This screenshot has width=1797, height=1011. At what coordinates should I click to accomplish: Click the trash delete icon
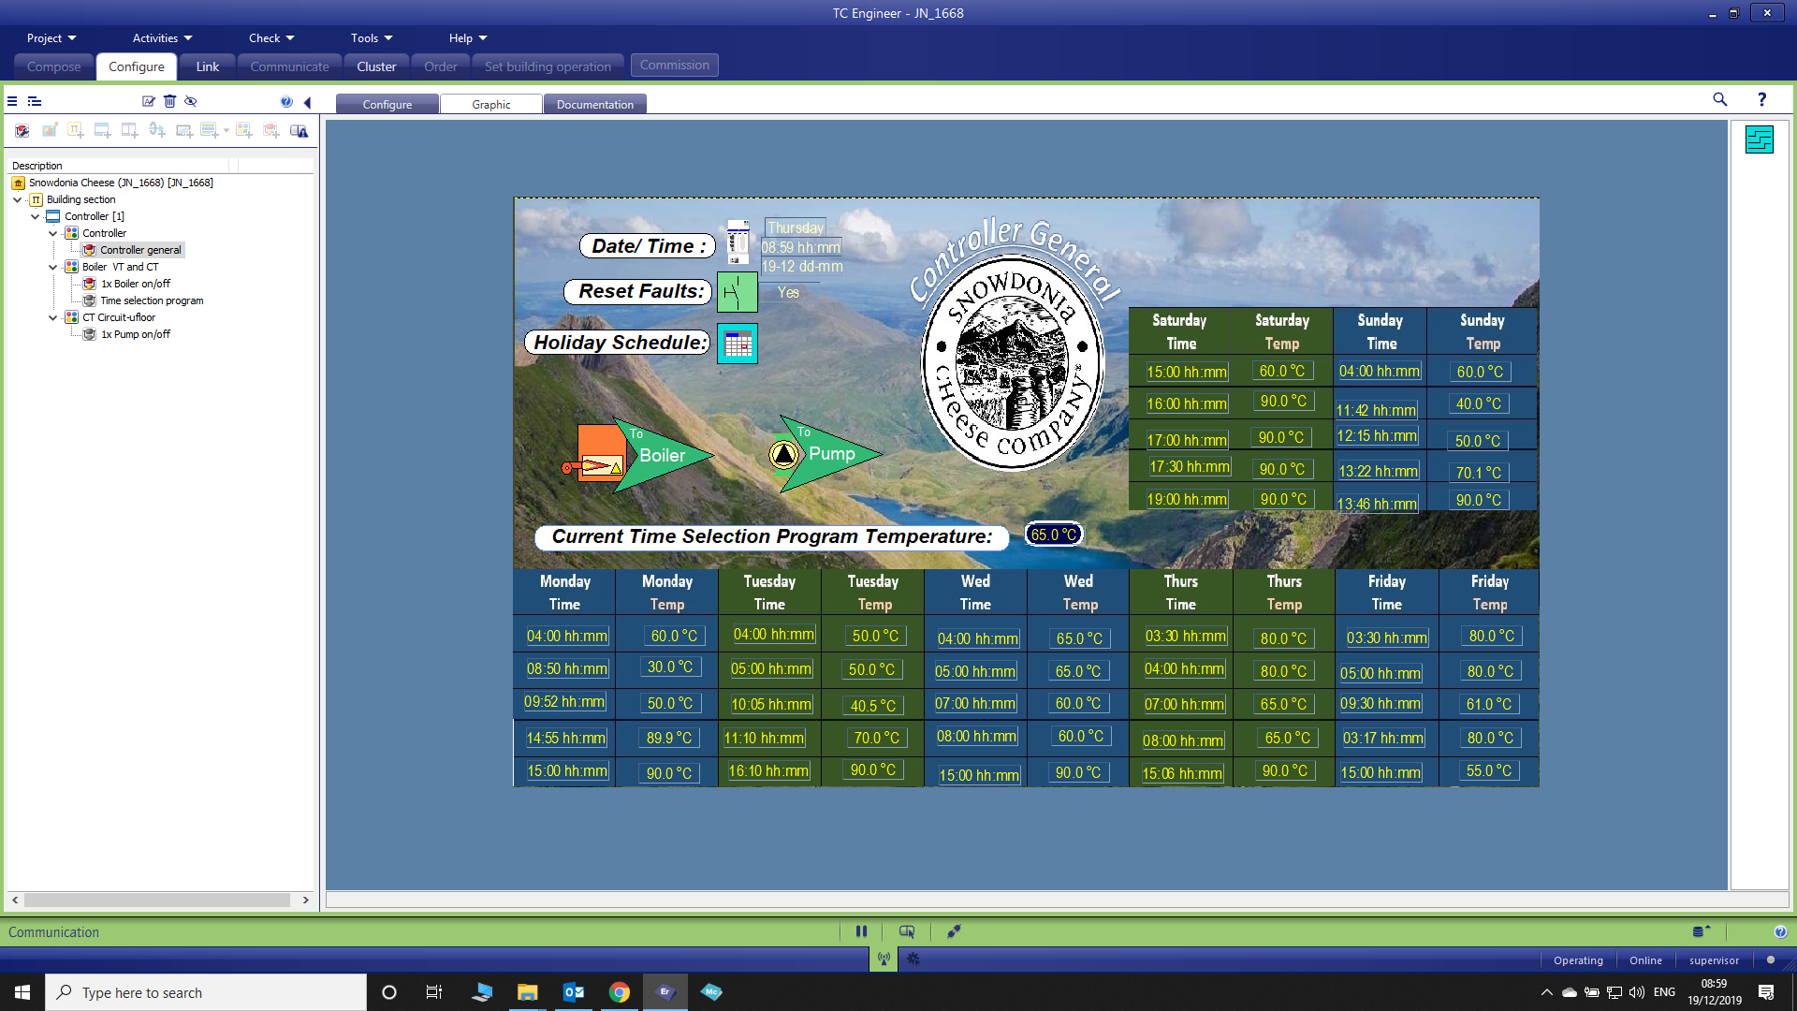pyautogui.click(x=169, y=101)
